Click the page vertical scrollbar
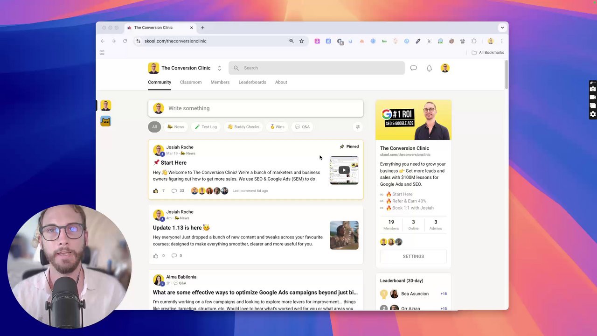This screenshot has height=336, width=597. (506, 75)
